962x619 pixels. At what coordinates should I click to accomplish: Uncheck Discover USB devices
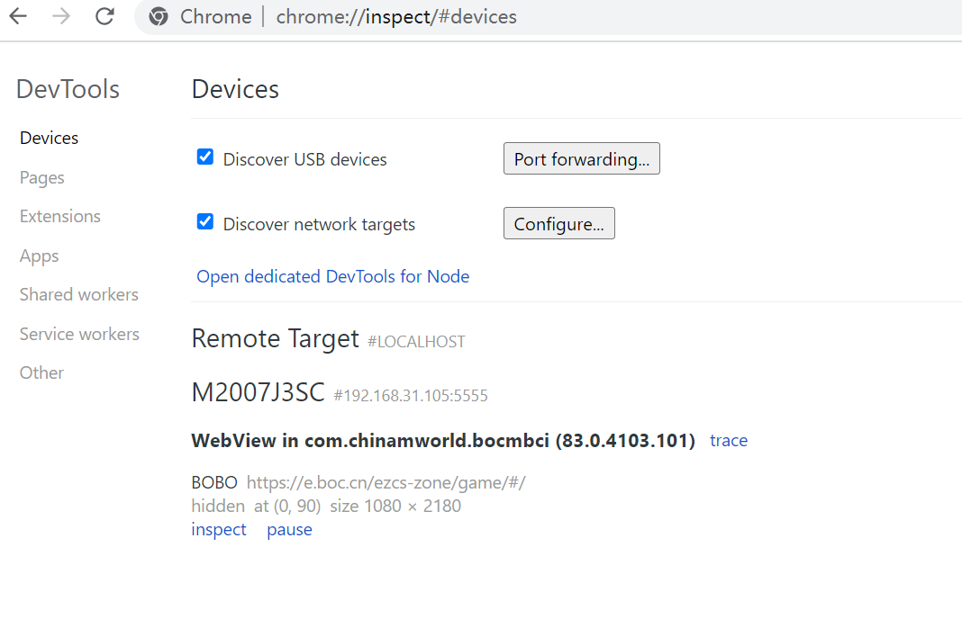[205, 157]
